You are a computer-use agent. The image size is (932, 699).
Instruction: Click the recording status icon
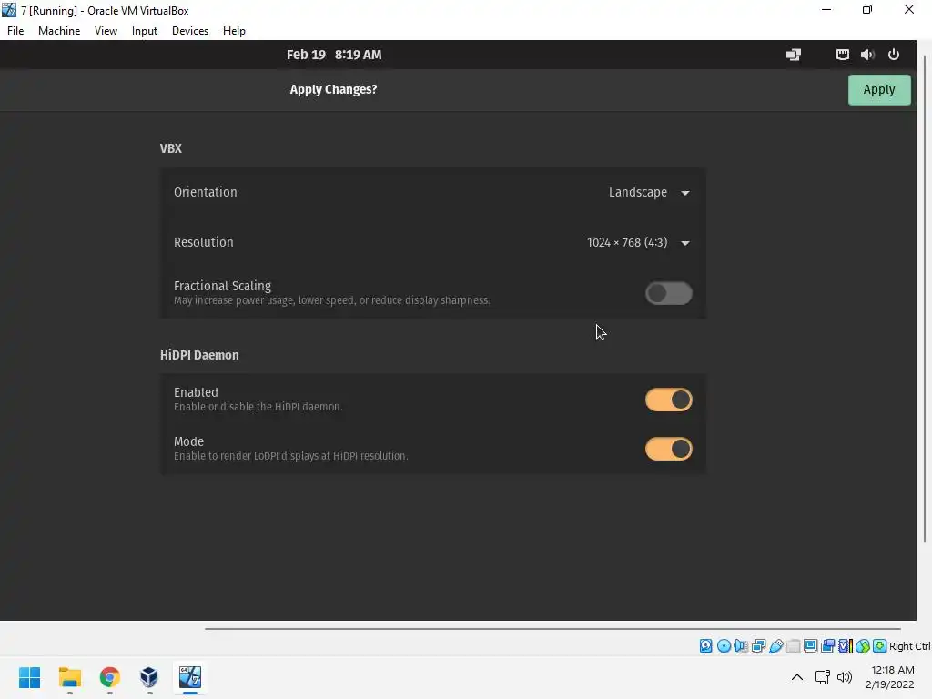click(827, 646)
